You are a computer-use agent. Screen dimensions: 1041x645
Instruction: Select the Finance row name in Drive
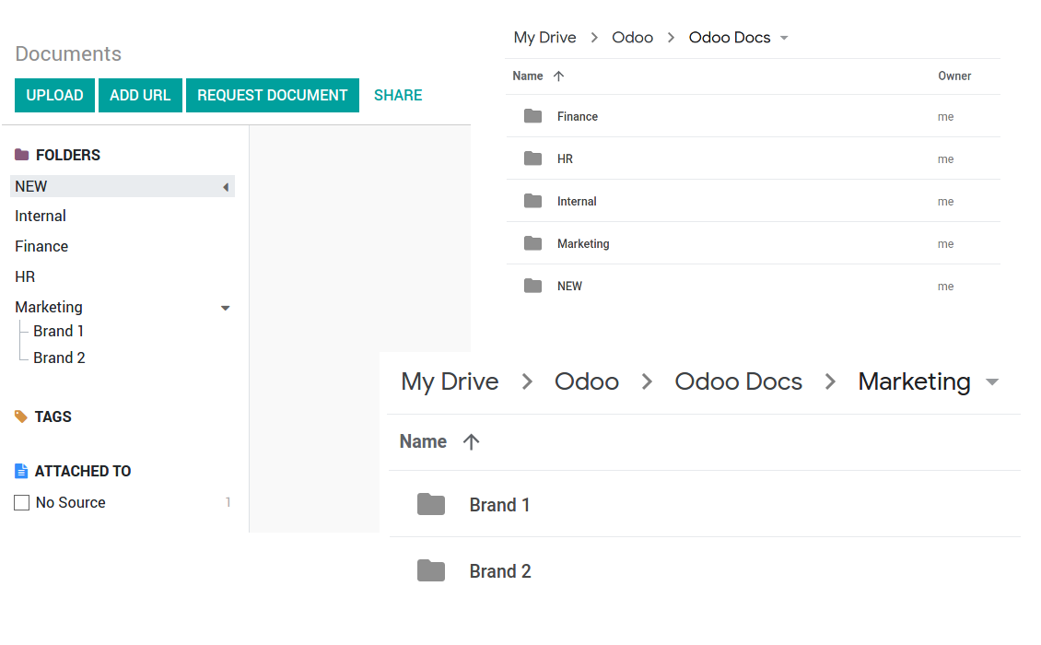577,117
